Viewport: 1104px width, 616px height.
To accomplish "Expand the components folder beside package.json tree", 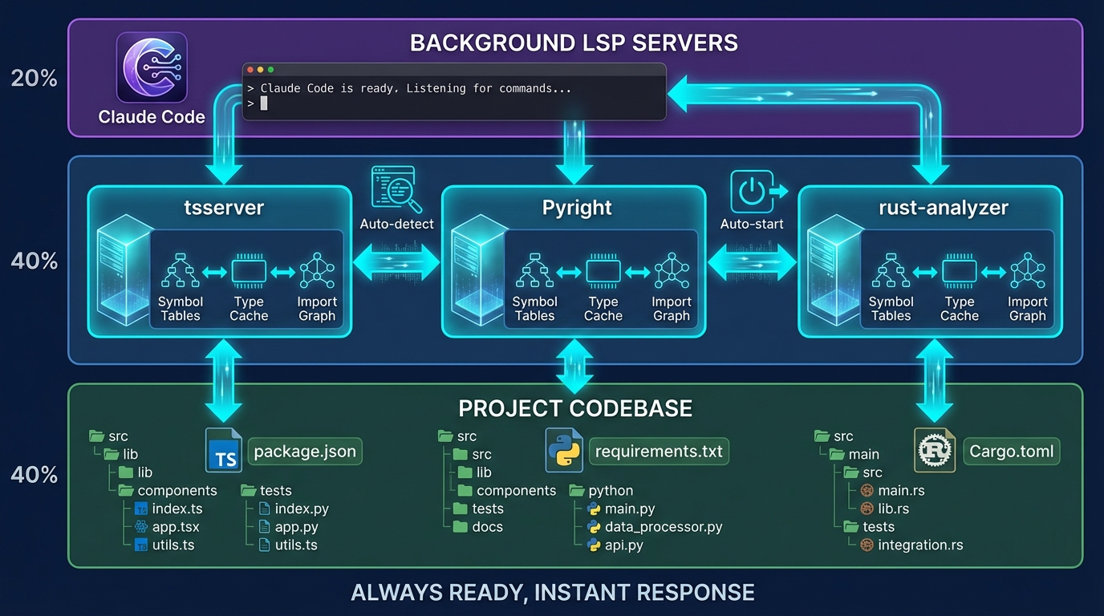I will pos(168,491).
